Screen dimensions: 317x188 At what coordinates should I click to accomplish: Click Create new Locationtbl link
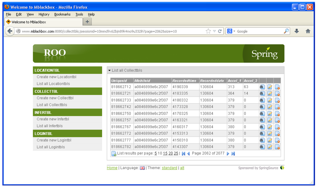pos(56,77)
